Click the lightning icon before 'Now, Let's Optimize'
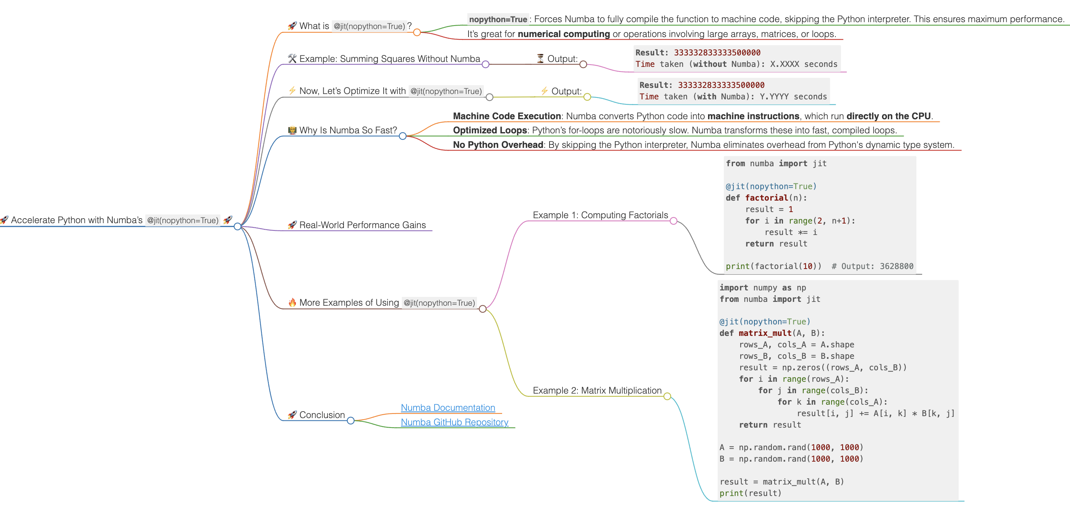1070x509 pixels. pos(292,91)
